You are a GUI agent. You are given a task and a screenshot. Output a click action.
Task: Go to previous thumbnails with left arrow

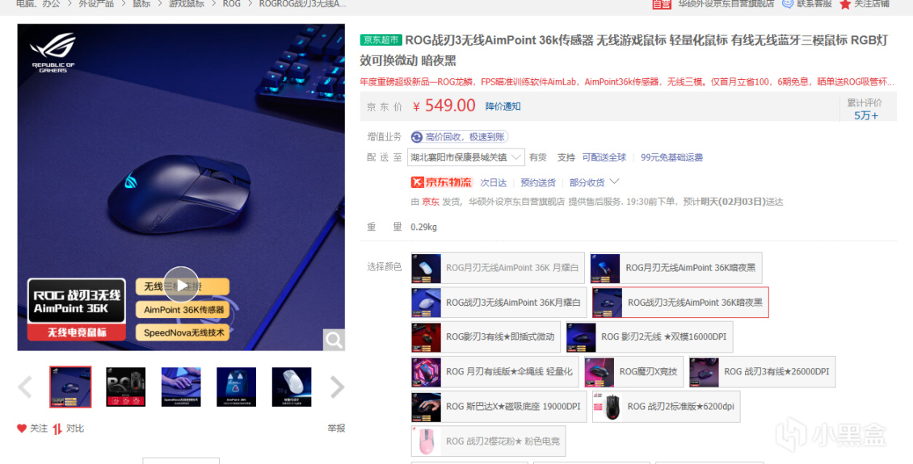pos(25,387)
